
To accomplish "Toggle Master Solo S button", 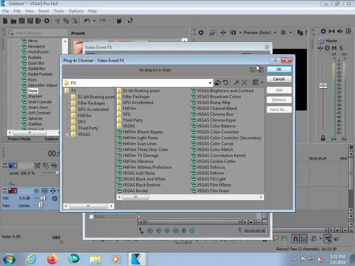I will [341, 48].
